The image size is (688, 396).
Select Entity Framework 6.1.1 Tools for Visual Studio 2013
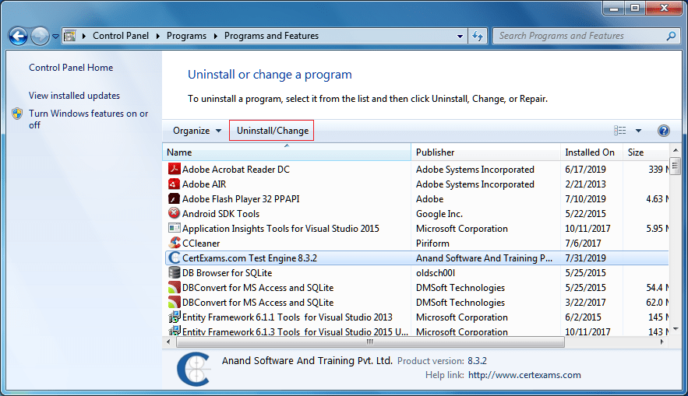coord(287,317)
